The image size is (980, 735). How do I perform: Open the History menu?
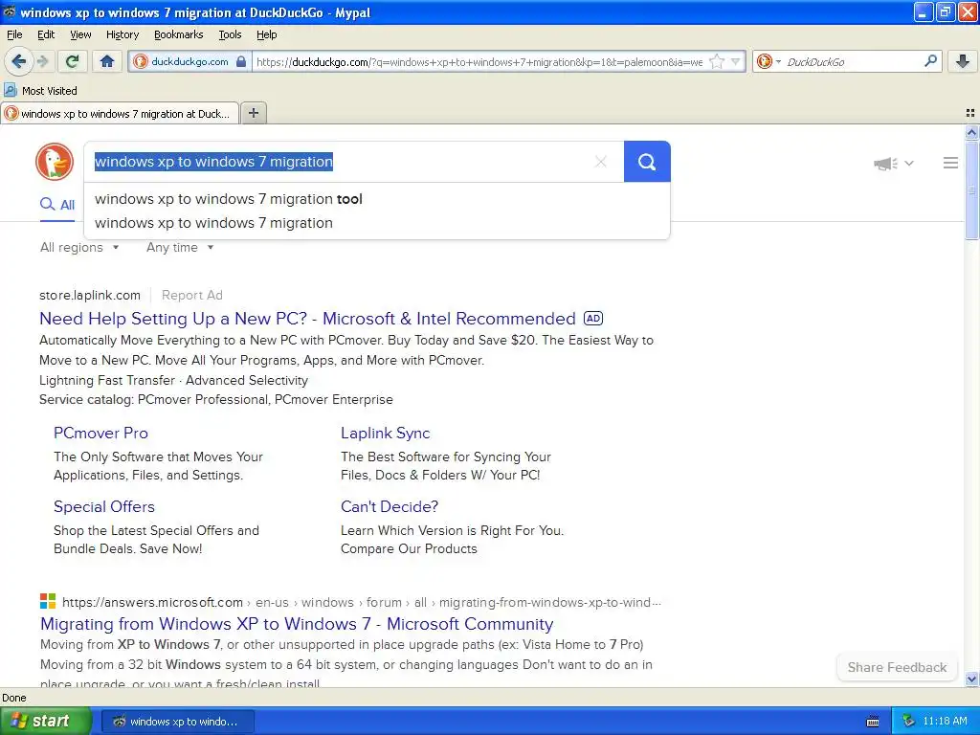pos(122,34)
